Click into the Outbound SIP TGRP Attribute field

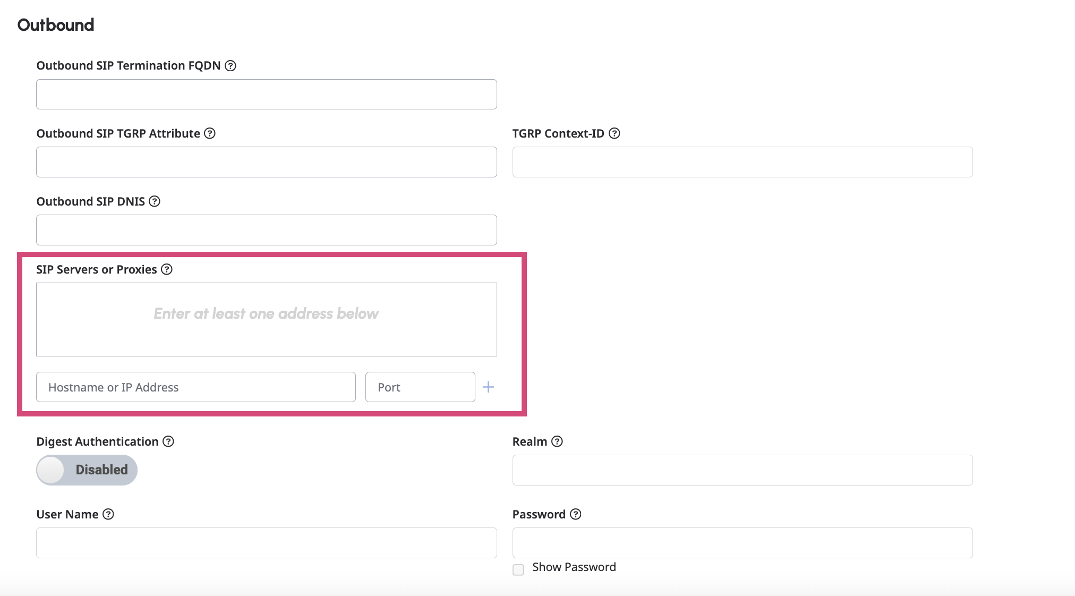tap(266, 162)
